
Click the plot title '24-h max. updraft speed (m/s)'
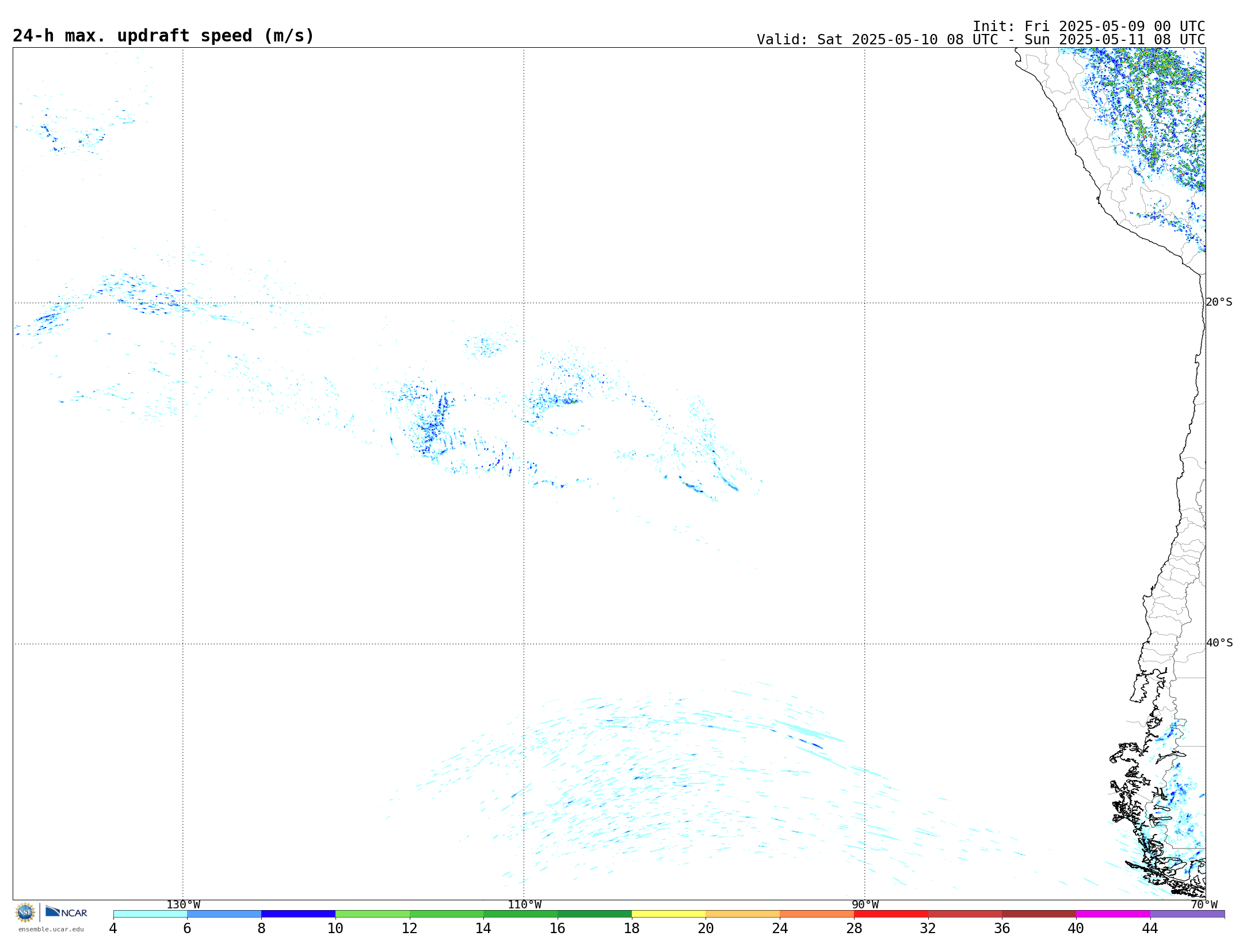click(x=163, y=36)
